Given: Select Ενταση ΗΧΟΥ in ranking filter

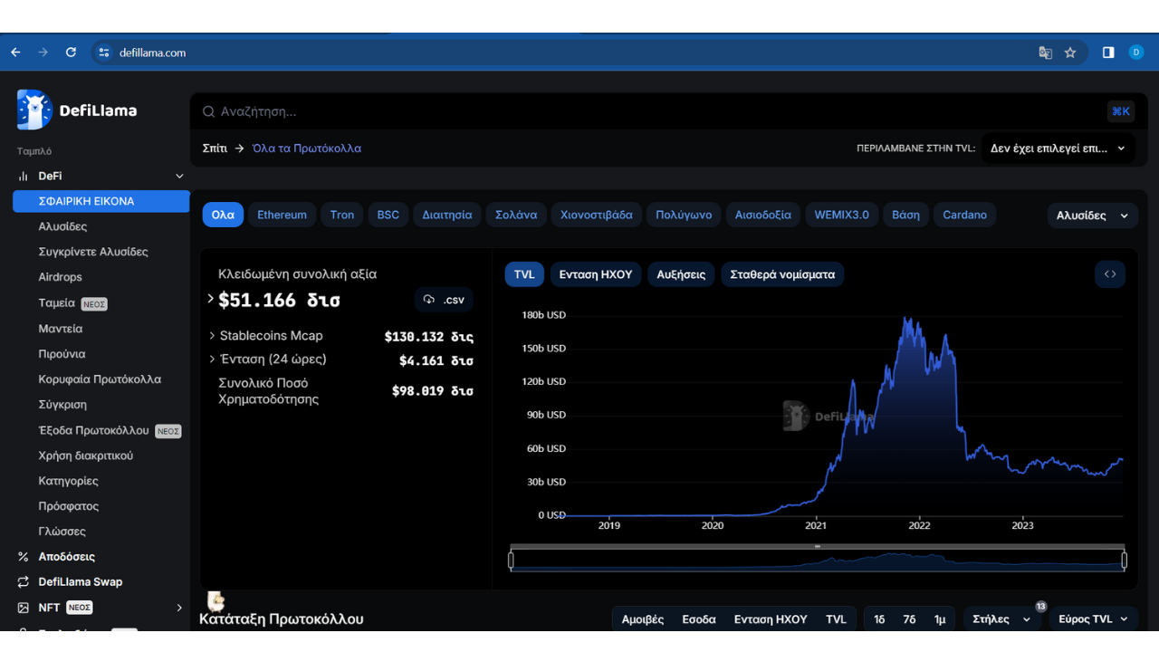Looking at the screenshot, I should click(771, 619).
